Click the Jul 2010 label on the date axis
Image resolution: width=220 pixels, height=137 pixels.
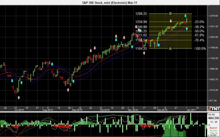click(x=19, y=110)
